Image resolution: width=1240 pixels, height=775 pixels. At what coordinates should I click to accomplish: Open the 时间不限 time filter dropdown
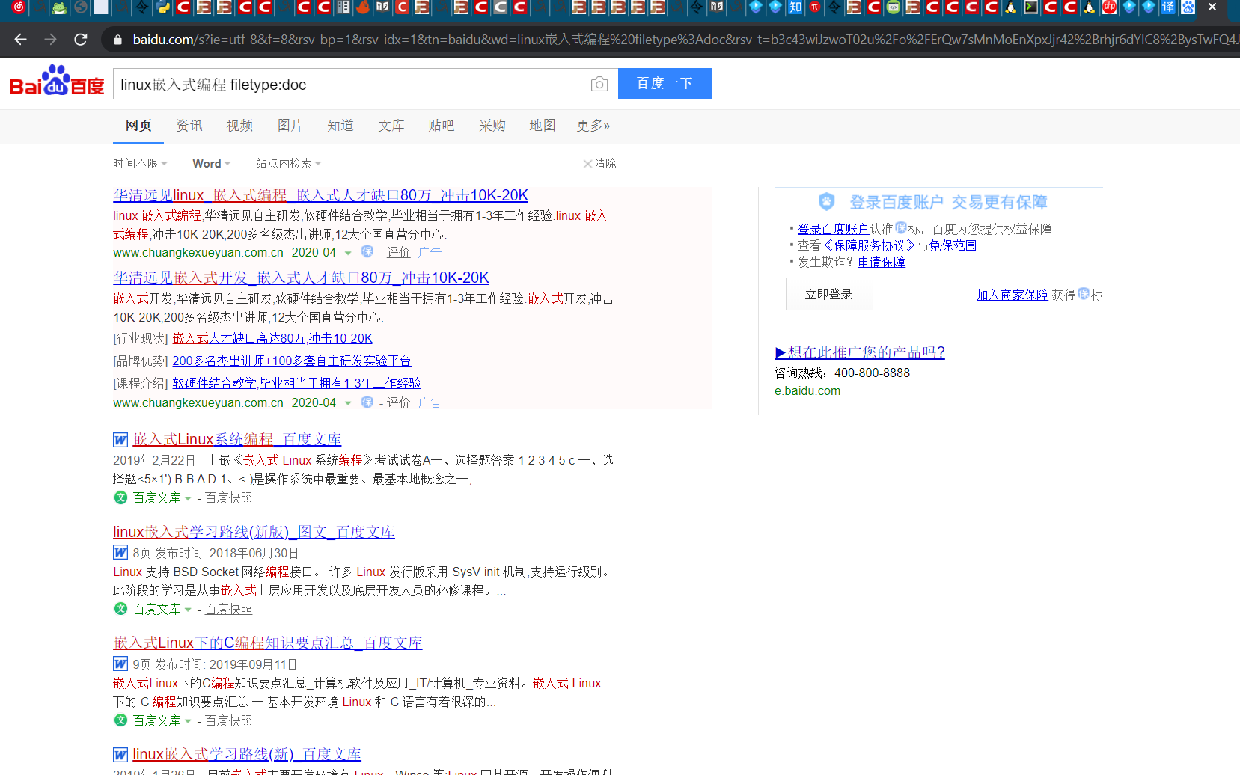(x=139, y=163)
